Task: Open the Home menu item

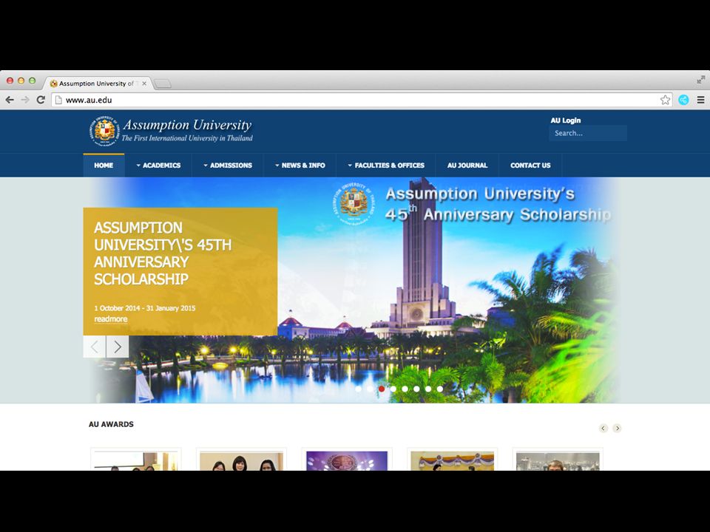Action: pyautogui.click(x=104, y=165)
